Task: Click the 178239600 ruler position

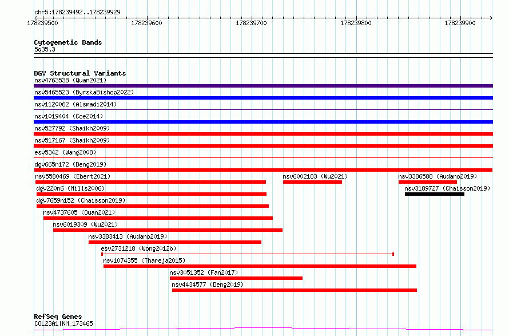Action: point(146,23)
